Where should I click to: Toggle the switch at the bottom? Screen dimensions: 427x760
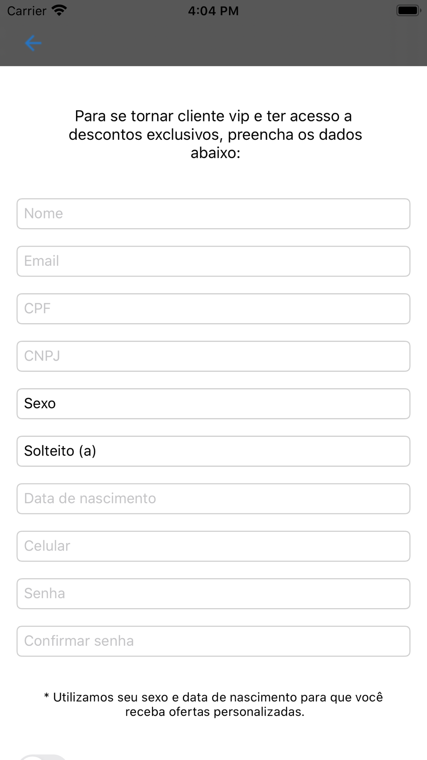coord(43,757)
